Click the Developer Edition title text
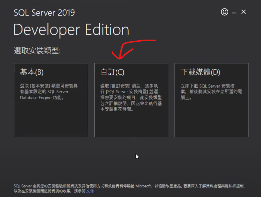 71,30
